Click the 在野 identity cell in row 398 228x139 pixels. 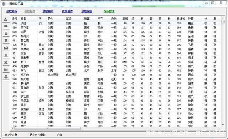pos(114,79)
